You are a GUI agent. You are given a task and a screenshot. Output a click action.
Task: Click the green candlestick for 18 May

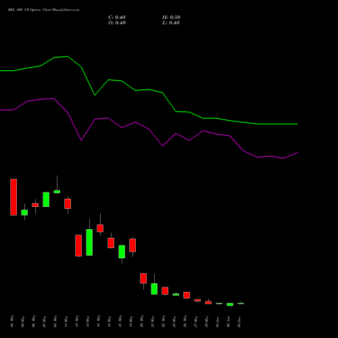(x=122, y=251)
